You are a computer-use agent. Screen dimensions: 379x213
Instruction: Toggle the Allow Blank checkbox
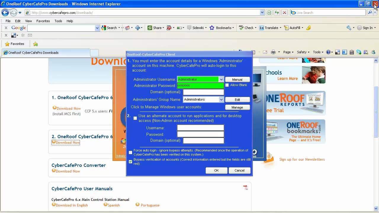pyautogui.click(x=227, y=85)
